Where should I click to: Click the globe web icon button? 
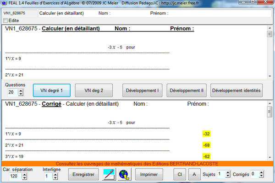[x=125, y=174]
